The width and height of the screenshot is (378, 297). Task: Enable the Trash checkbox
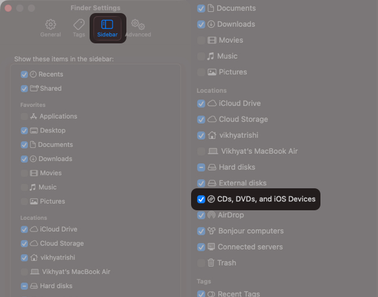click(x=201, y=263)
